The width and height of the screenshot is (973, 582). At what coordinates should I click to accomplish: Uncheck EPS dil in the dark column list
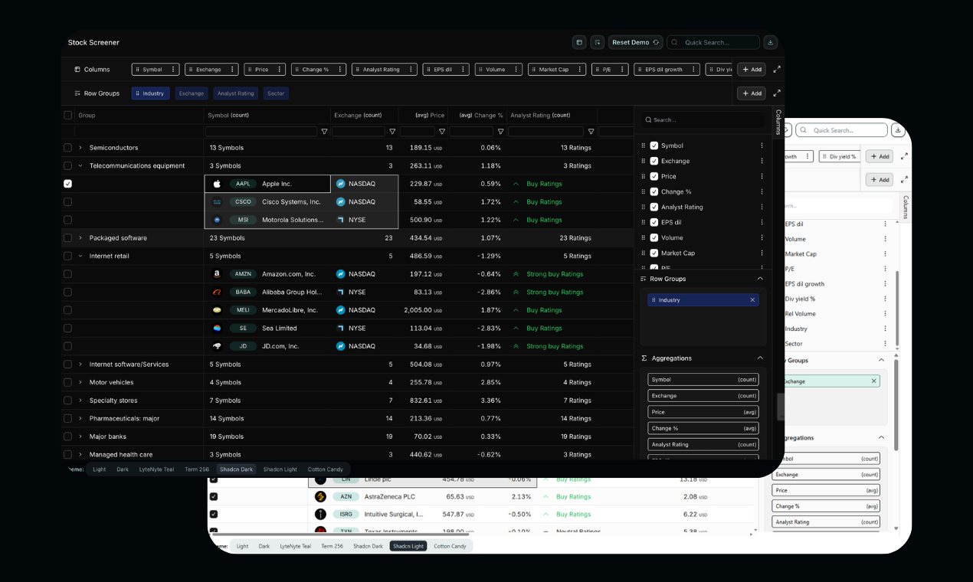click(654, 222)
